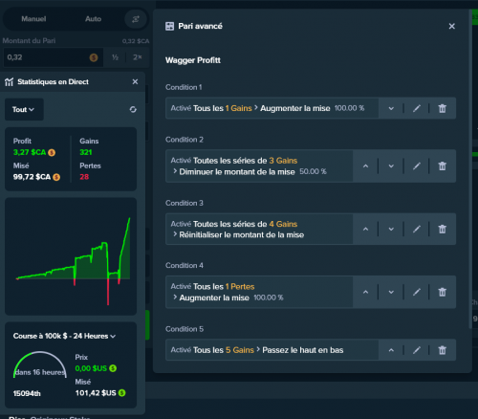Viewport: 478px width, 419px height.
Task: Delete Condition 2 with the trash icon
Action: 443,165
